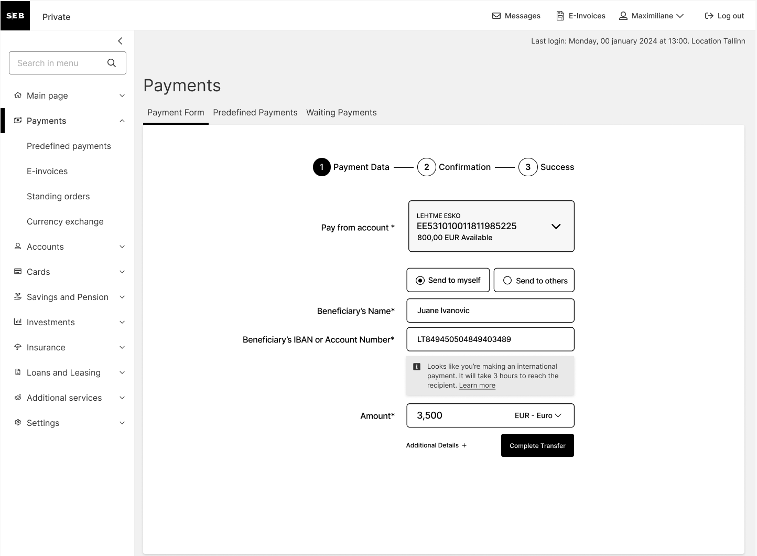Click the Search in menu field

tap(68, 63)
